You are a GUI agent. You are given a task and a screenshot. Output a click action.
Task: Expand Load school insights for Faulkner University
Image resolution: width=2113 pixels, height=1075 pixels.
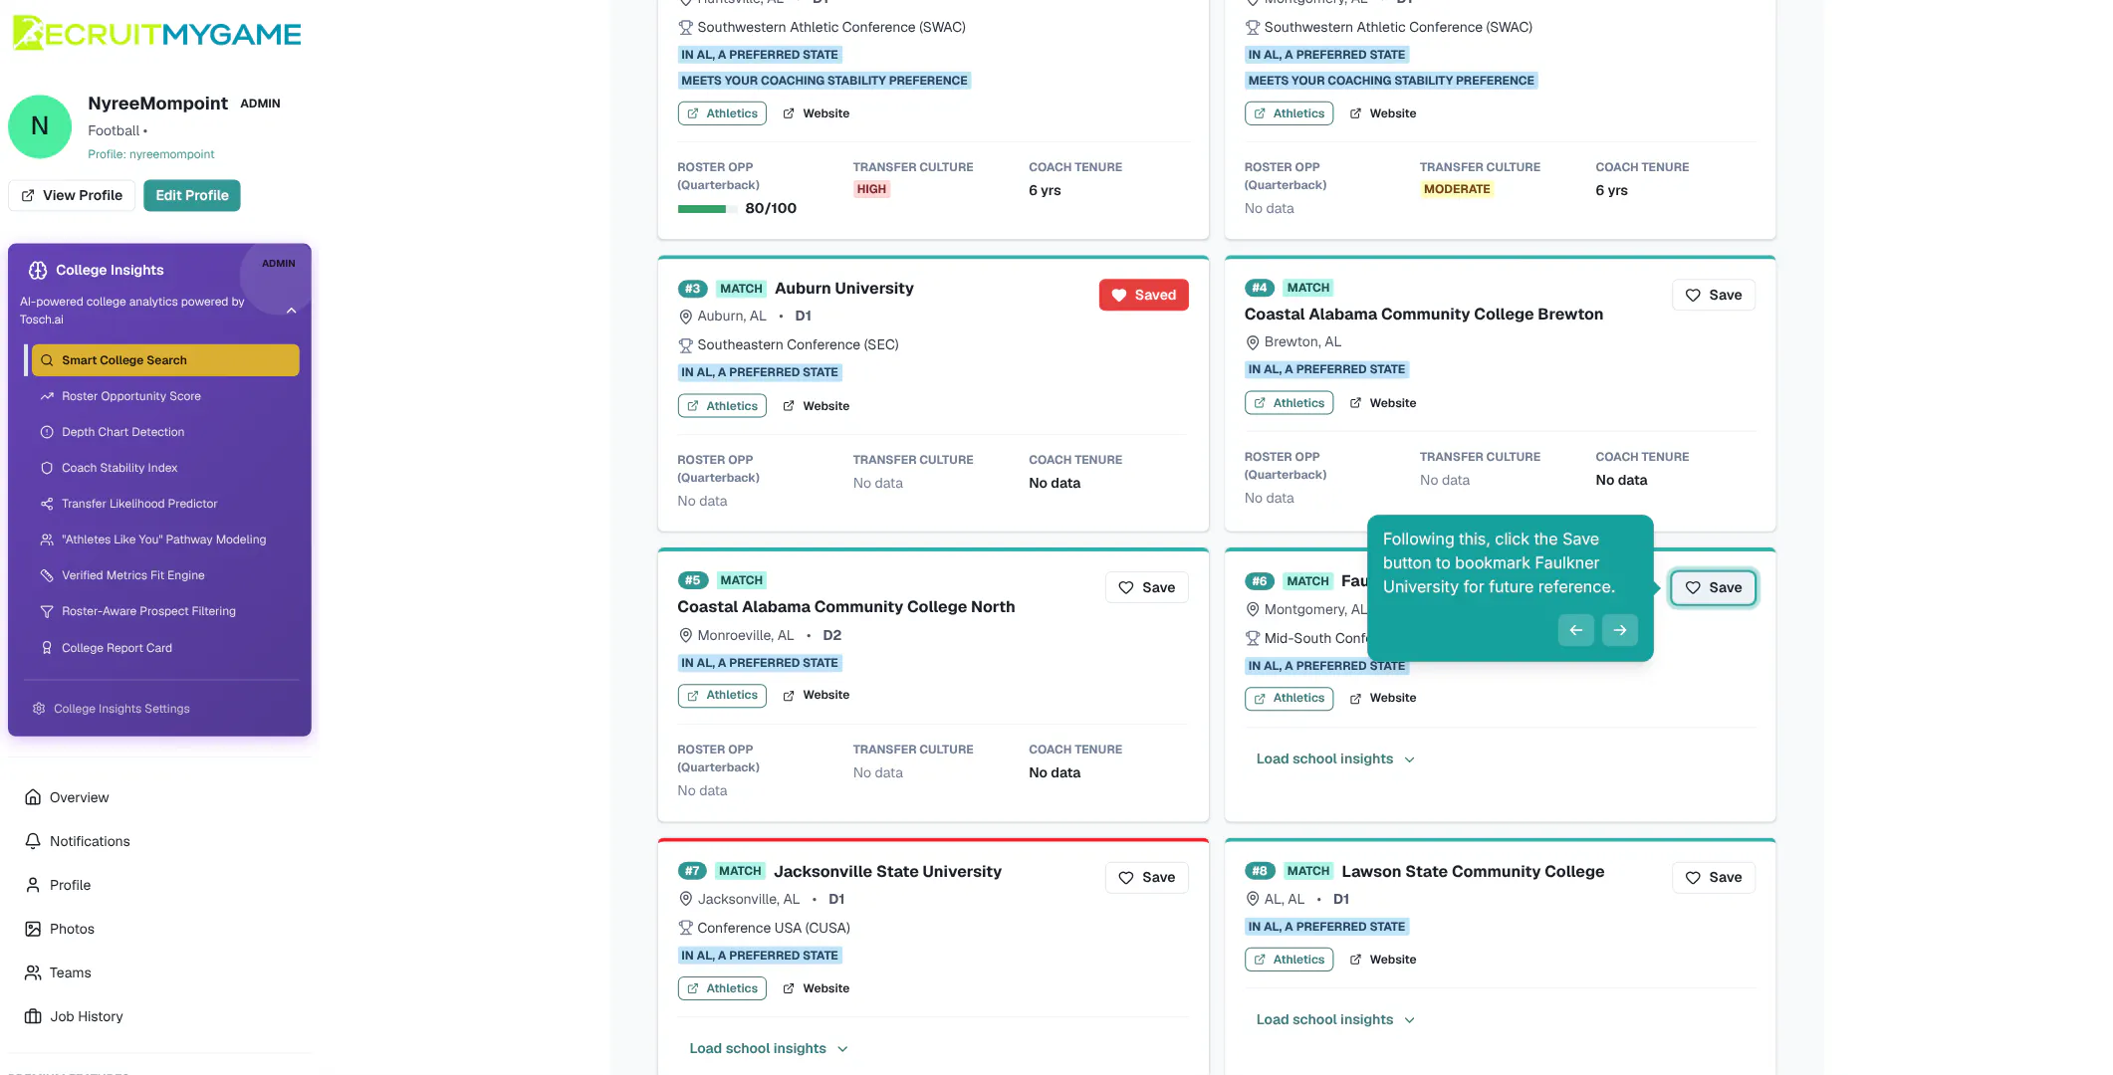point(1335,758)
